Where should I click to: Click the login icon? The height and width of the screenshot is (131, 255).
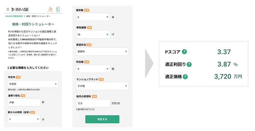pos(58,9)
